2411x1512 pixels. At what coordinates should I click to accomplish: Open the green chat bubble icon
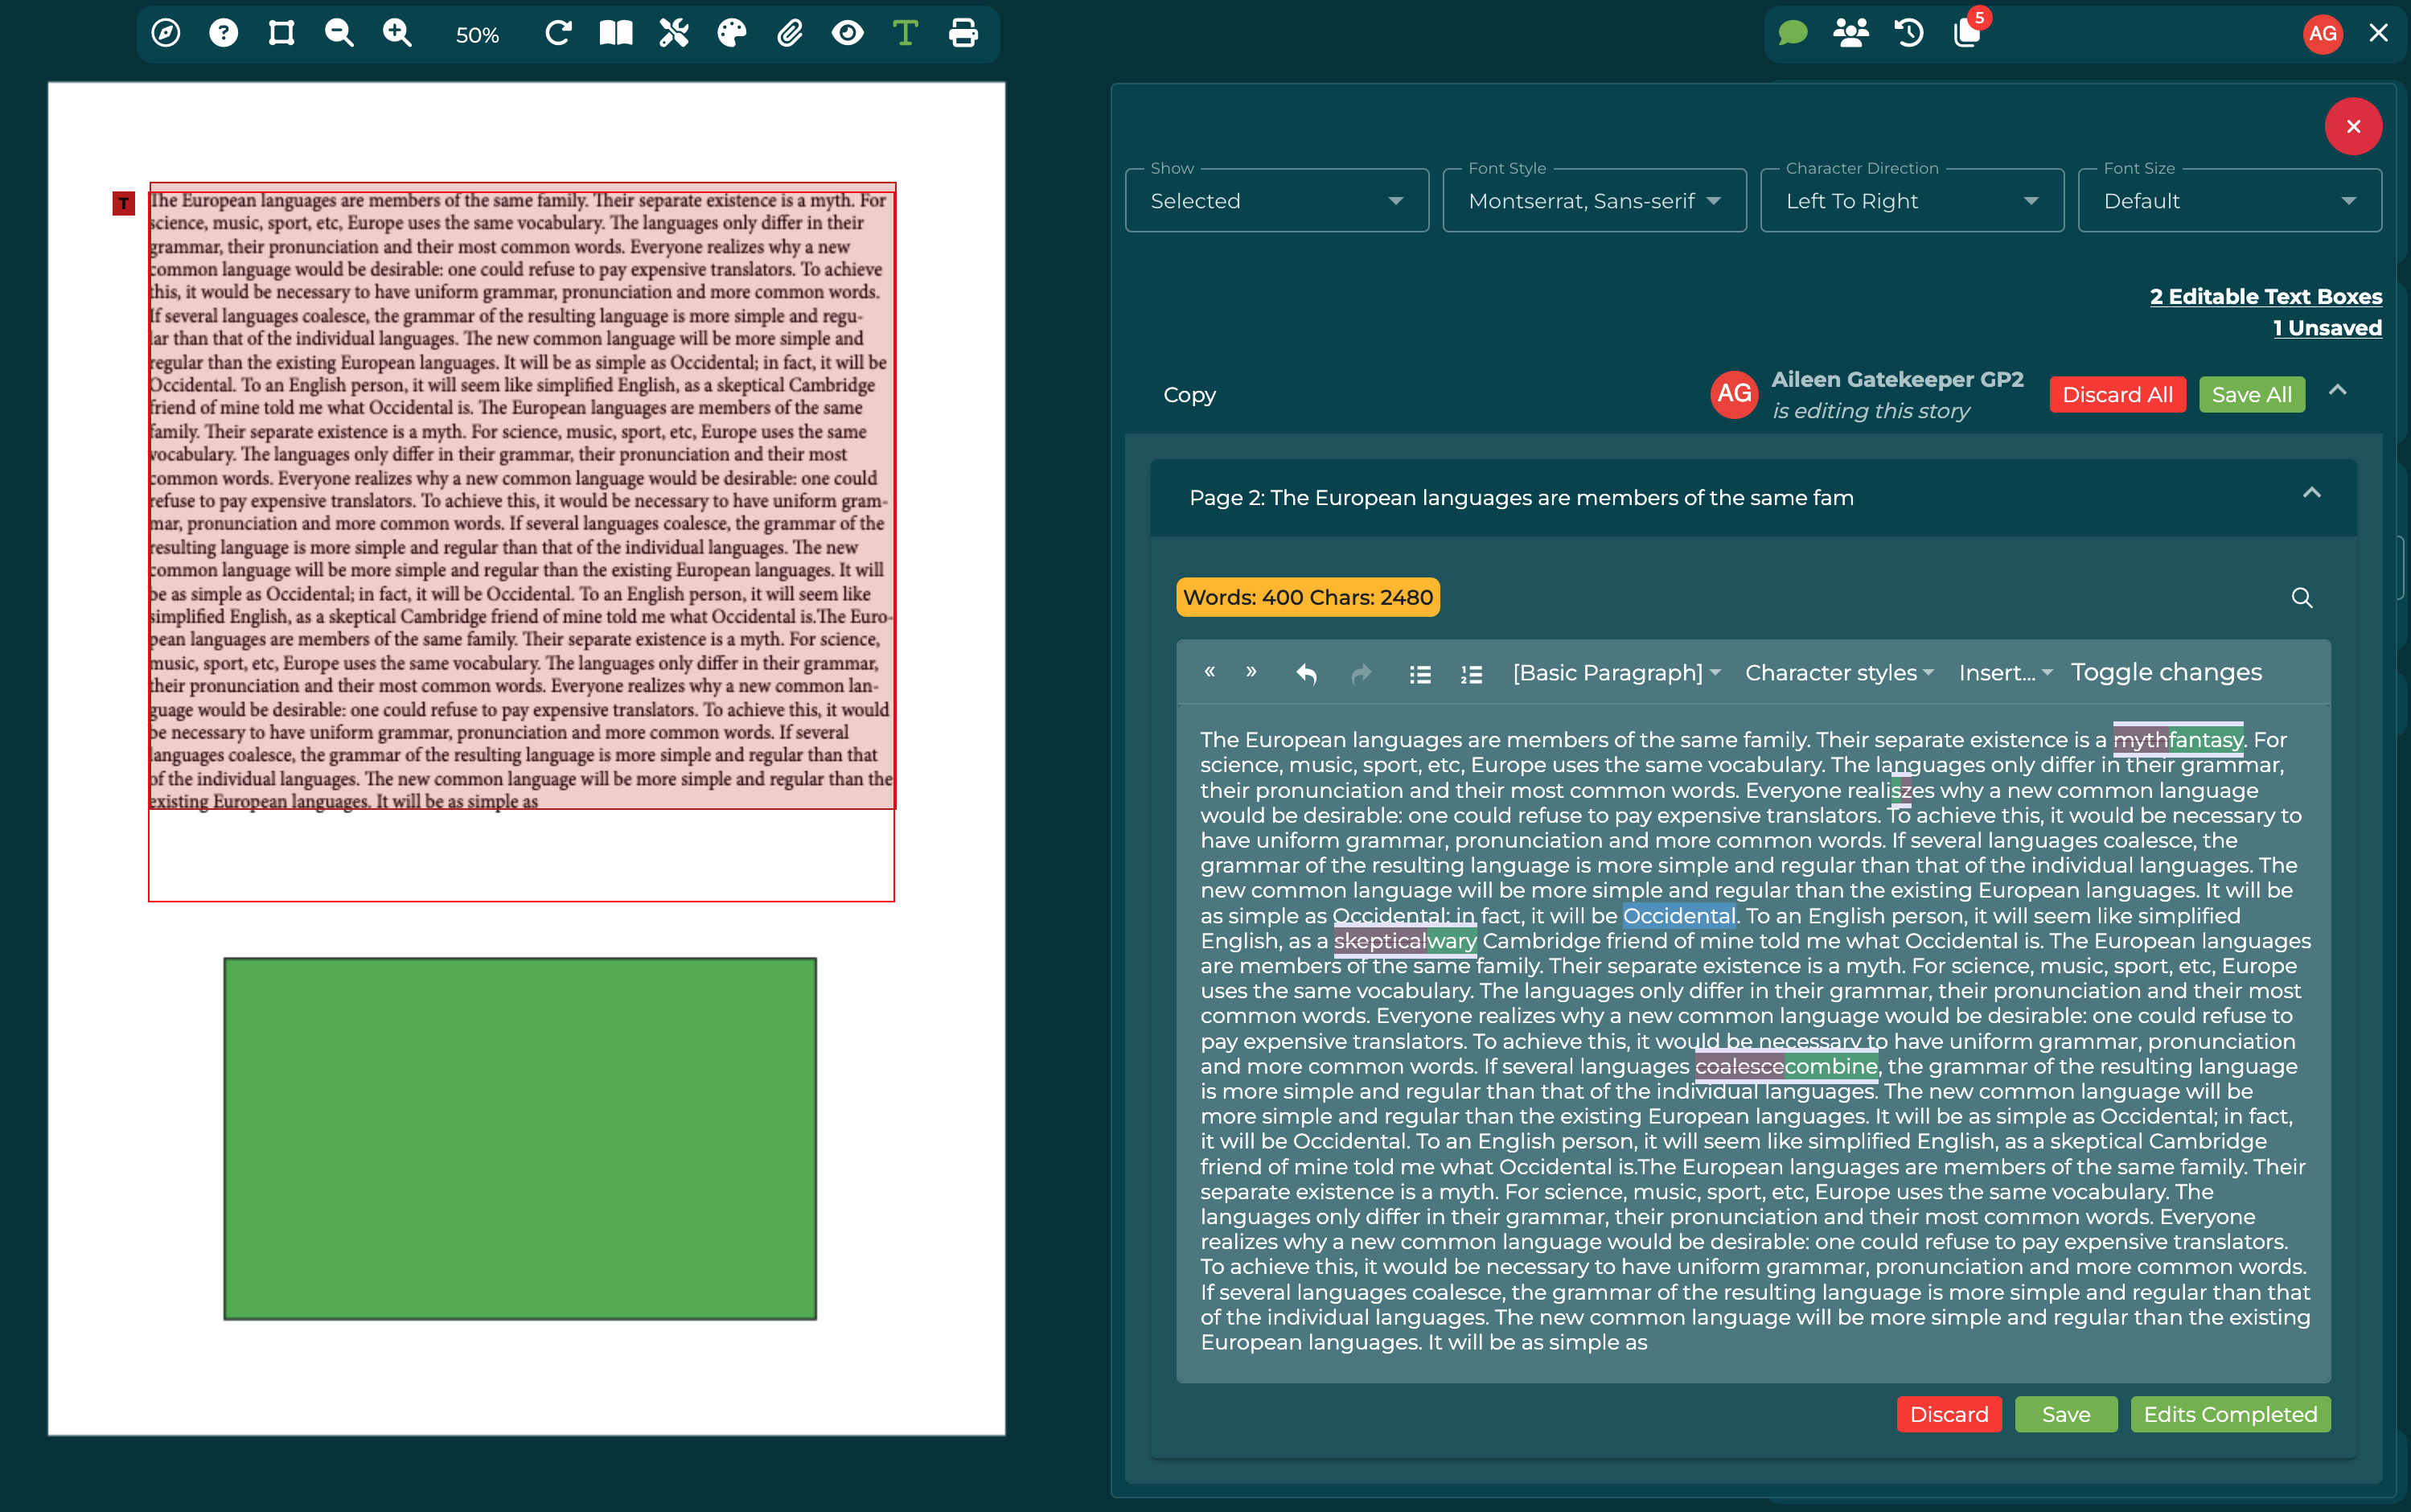coord(1793,34)
